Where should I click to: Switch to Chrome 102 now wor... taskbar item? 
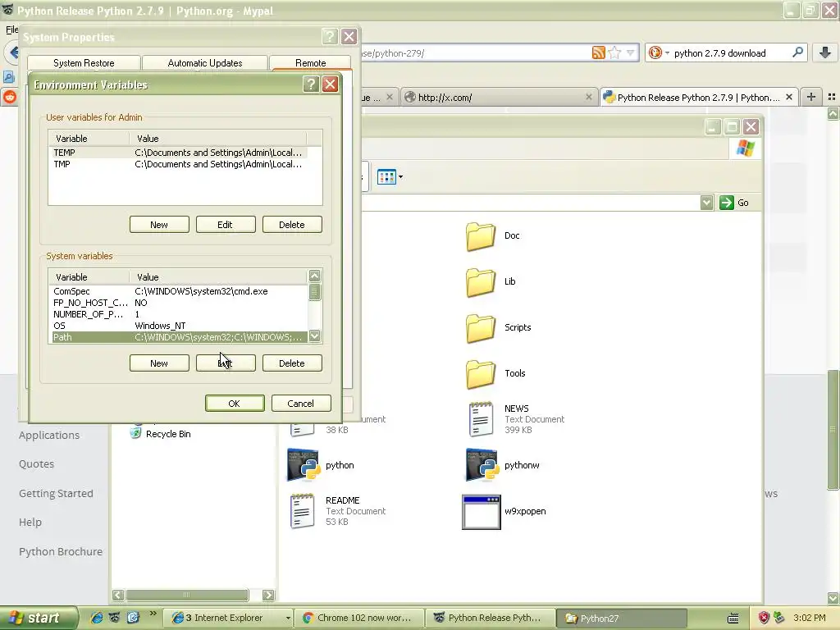360,618
